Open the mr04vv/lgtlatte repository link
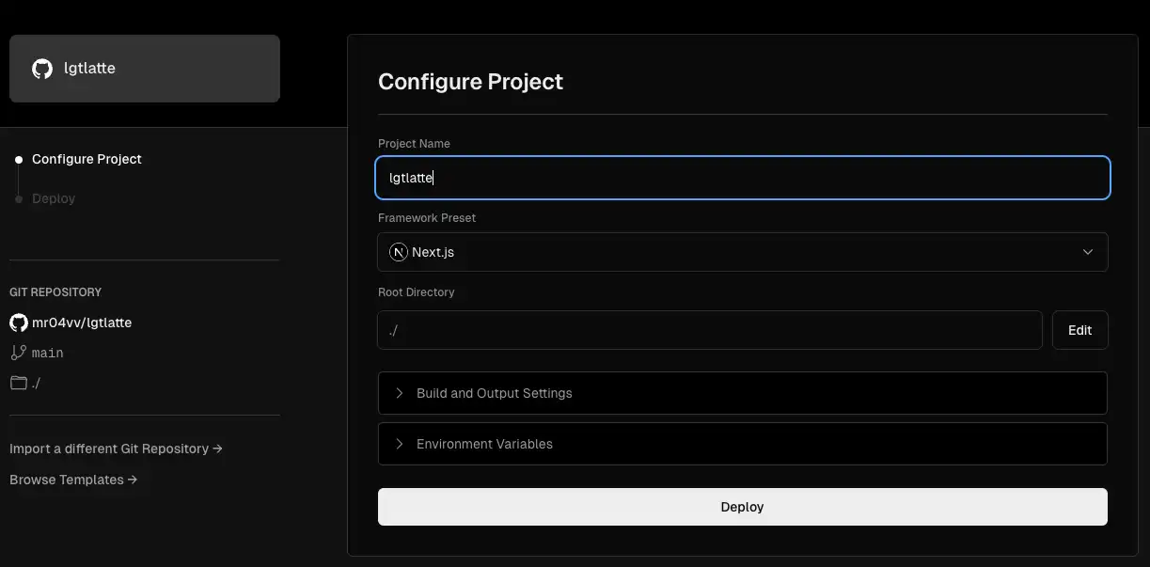The height and width of the screenshot is (567, 1150). (x=82, y=323)
